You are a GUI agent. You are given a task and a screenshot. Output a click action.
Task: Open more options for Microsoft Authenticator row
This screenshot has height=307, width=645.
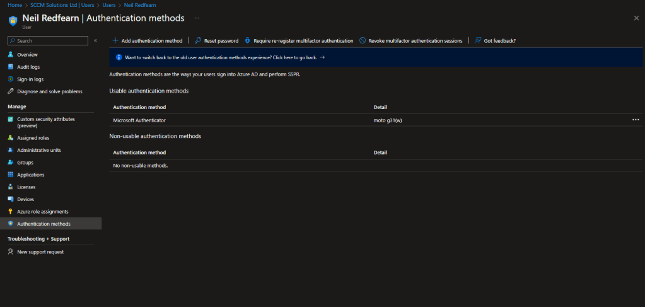point(636,120)
